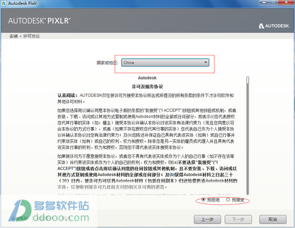Click the license agreement vertical scrollbar
The width and height of the screenshot is (295, 228).
point(248,135)
